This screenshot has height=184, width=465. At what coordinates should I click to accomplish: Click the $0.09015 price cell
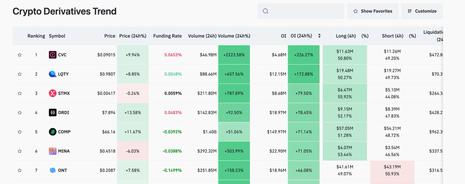coord(106,55)
